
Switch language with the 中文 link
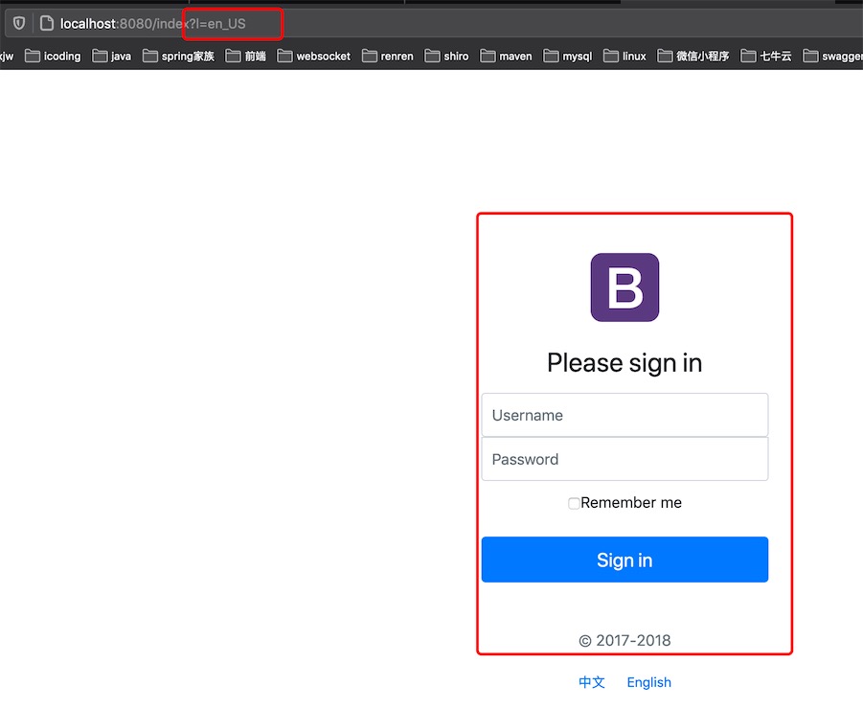[x=592, y=682]
